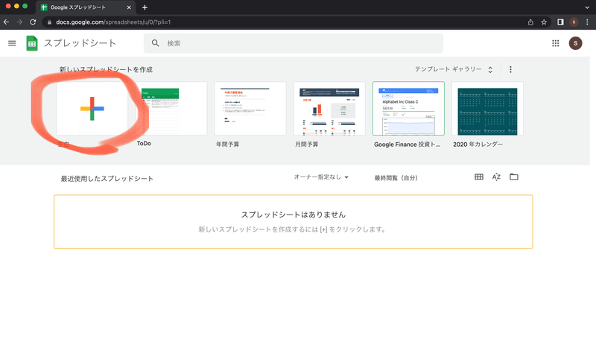Open the Chrome profile avatar
The image size is (596, 359).
point(574,22)
